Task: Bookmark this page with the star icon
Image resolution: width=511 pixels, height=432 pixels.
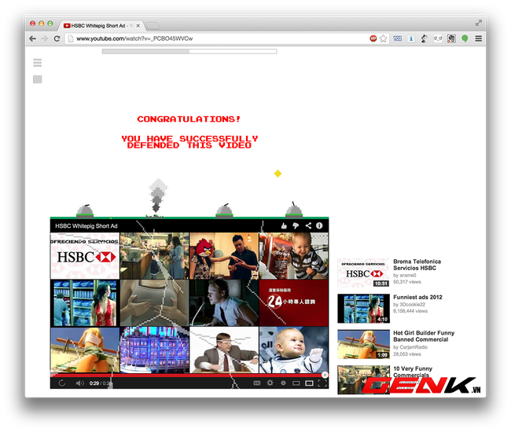Action: coord(384,38)
